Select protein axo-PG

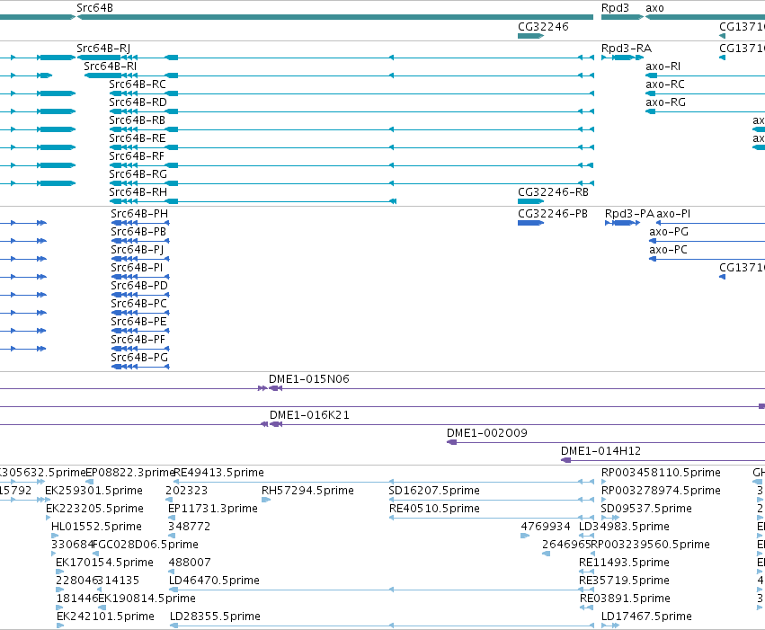point(707,241)
